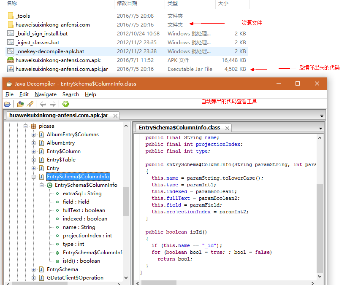The height and width of the screenshot is (285, 358).
Task: Collapse the selected EntrySchema$ColumnInfo file node
Action: 34,177
